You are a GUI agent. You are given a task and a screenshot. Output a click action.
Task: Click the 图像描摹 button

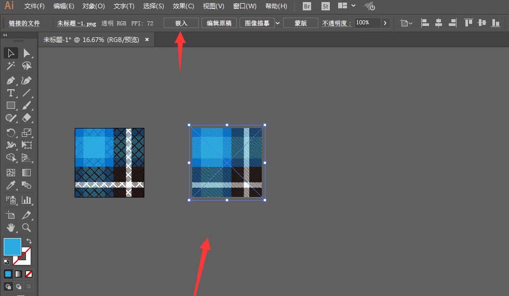coord(257,23)
